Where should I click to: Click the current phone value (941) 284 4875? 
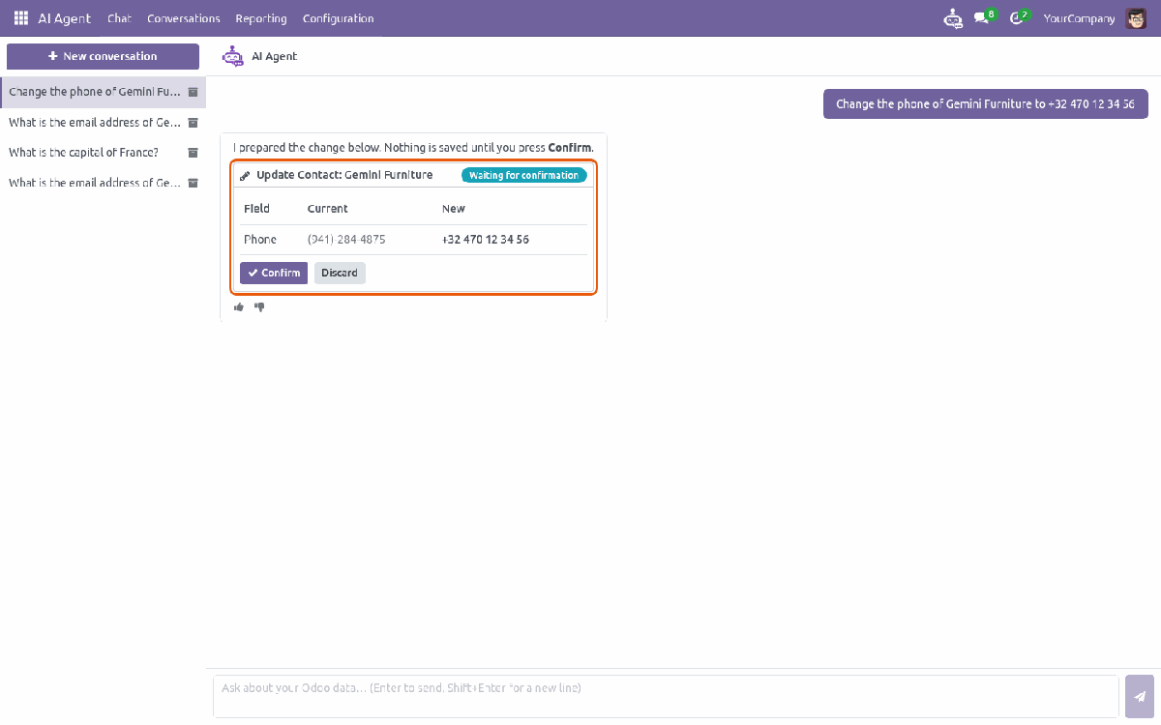[346, 240]
